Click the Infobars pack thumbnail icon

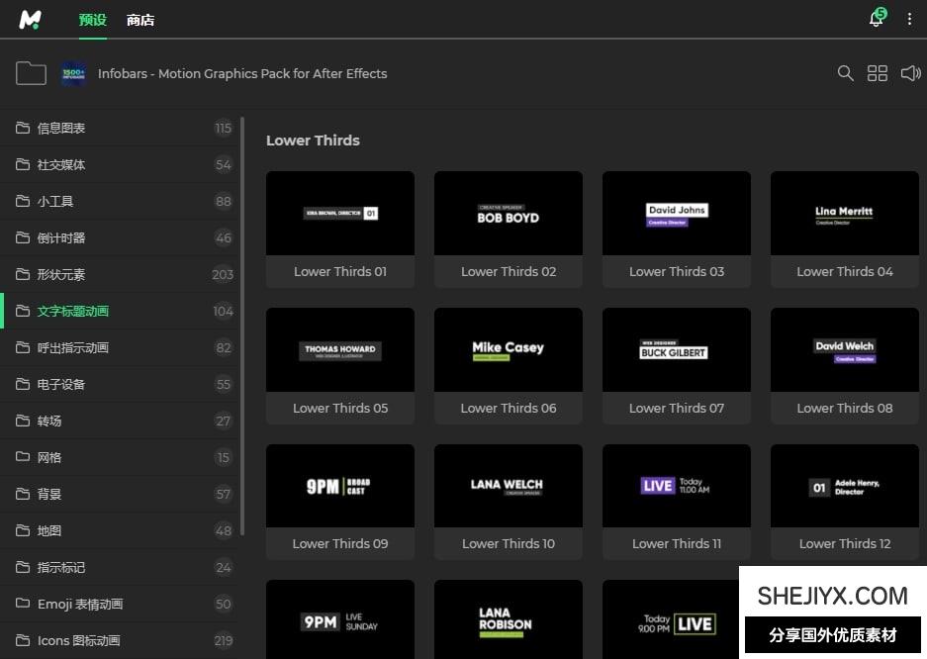click(73, 73)
